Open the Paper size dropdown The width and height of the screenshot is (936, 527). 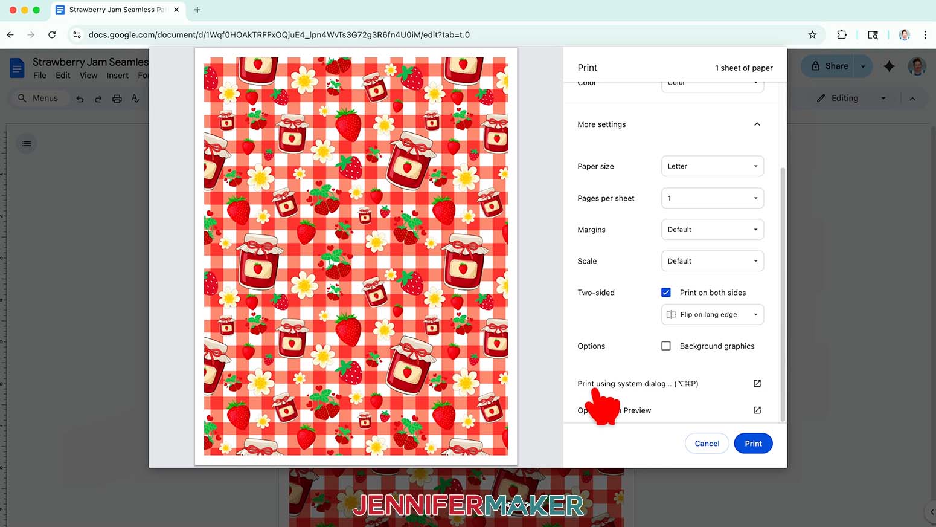[x=713, y=166]
